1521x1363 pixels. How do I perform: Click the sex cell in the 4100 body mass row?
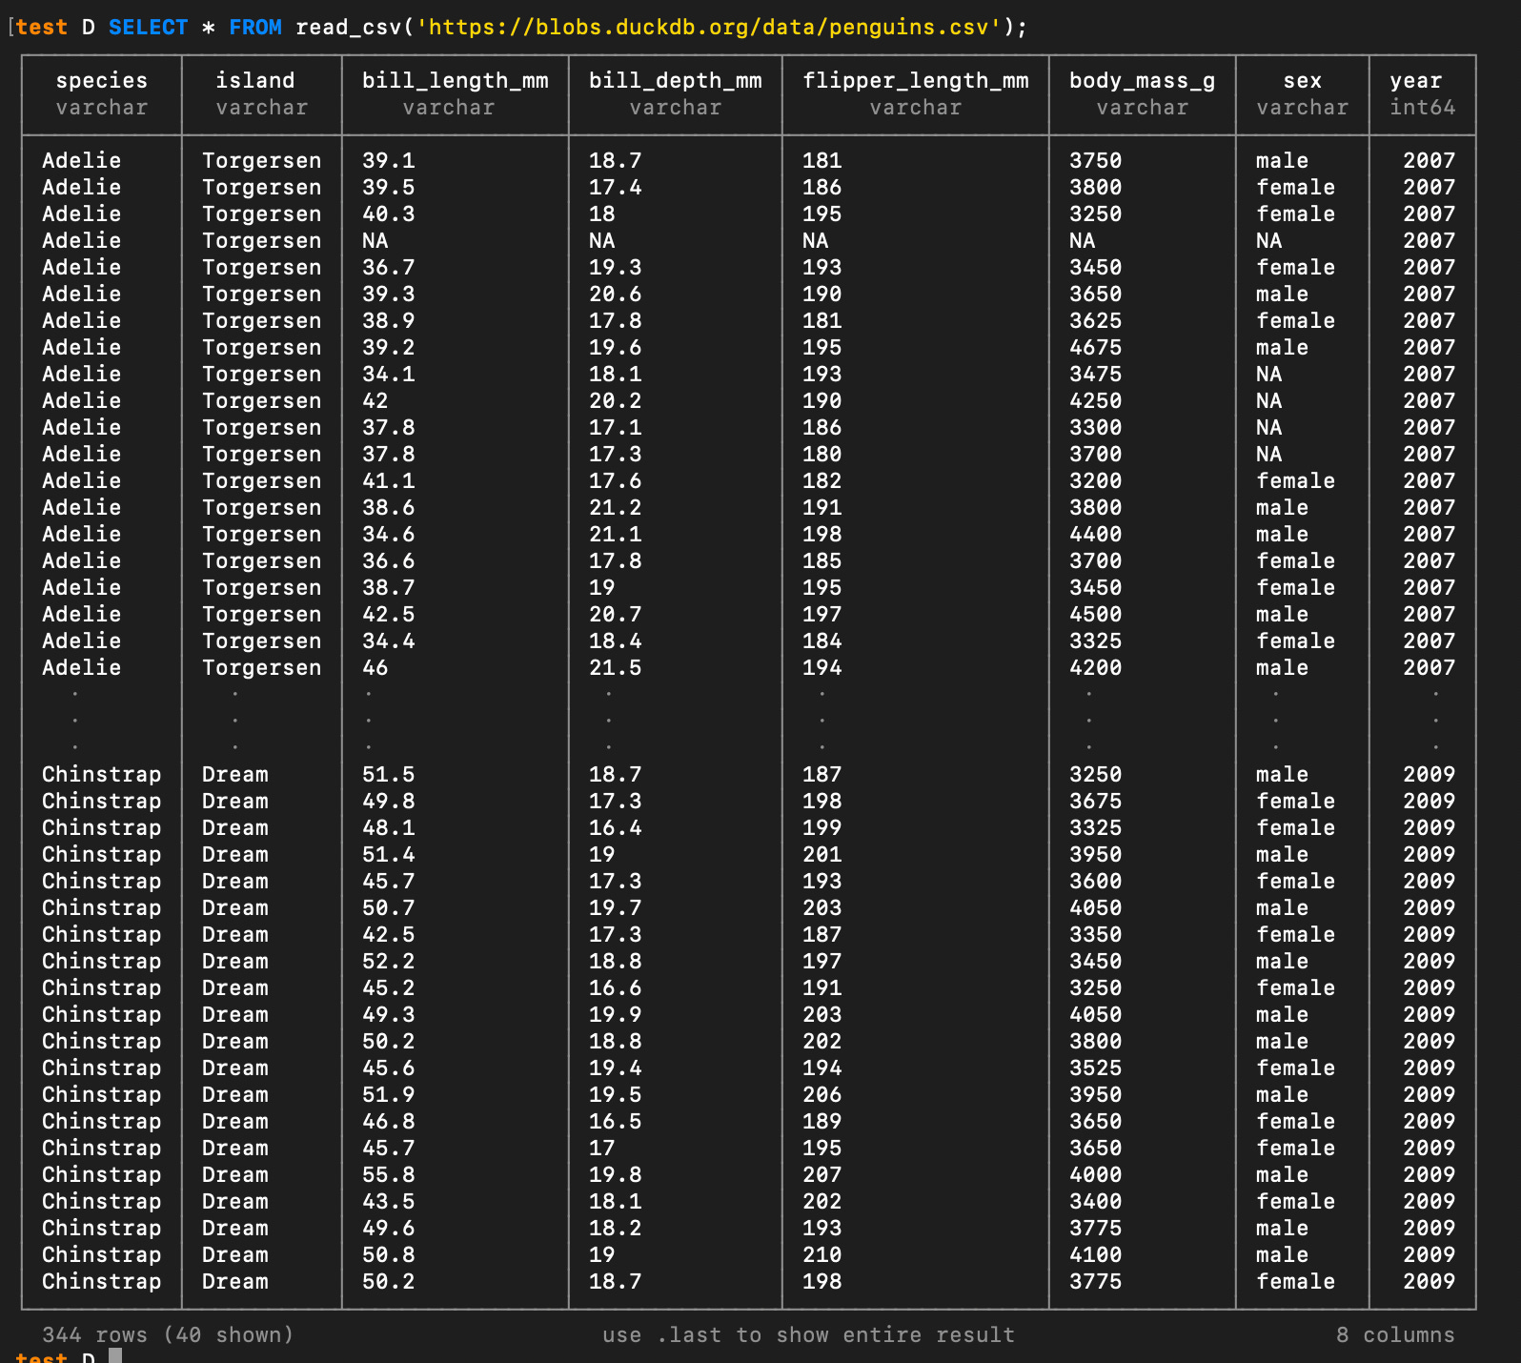click(1283, 1254)
